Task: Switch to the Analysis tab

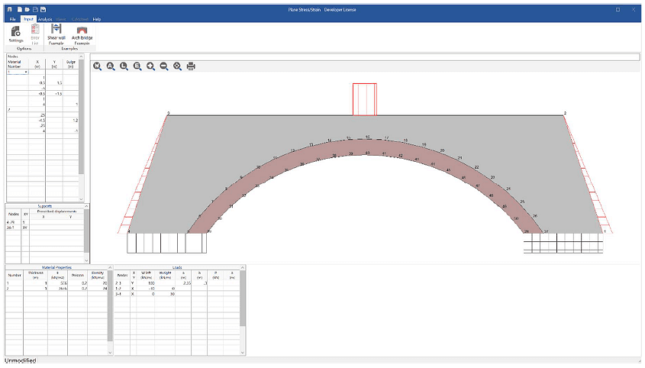Action: click(x=45, y=18)
